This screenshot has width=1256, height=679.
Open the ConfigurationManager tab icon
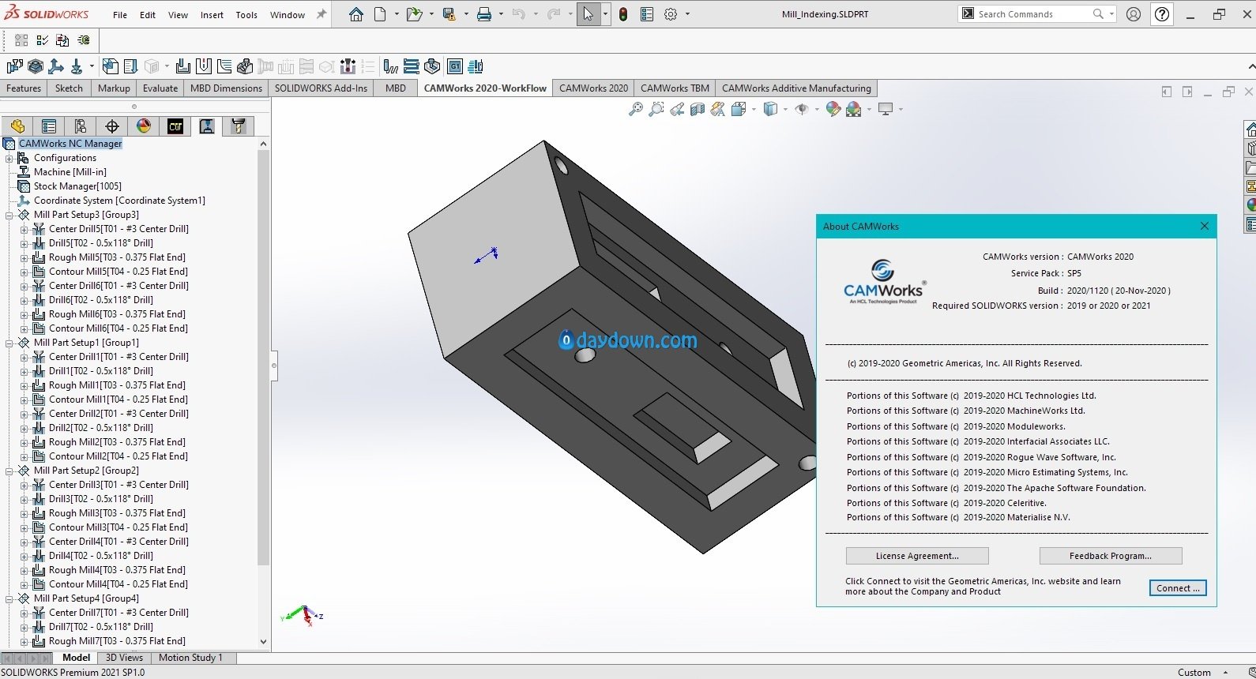pos(81,126)
